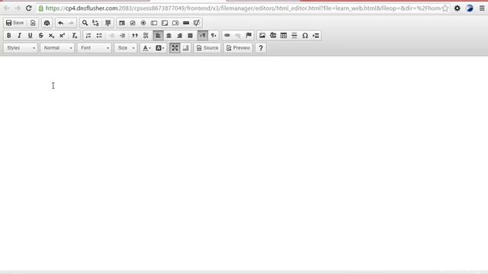Insert a page break
Screen dimensions: 488x274
(316, 36)
